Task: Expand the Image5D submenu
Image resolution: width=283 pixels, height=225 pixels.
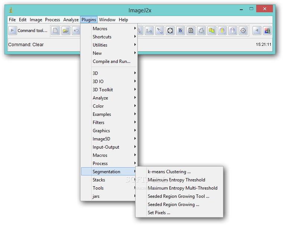Action: point(109,139)
